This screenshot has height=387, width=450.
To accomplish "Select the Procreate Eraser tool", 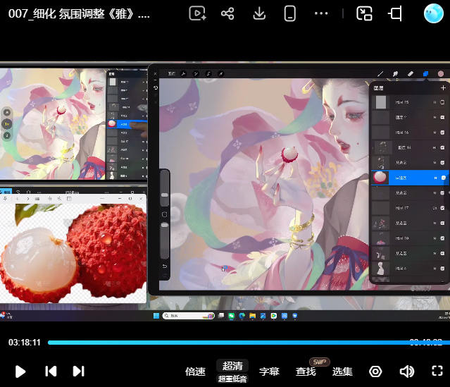I will pos(411,74).
